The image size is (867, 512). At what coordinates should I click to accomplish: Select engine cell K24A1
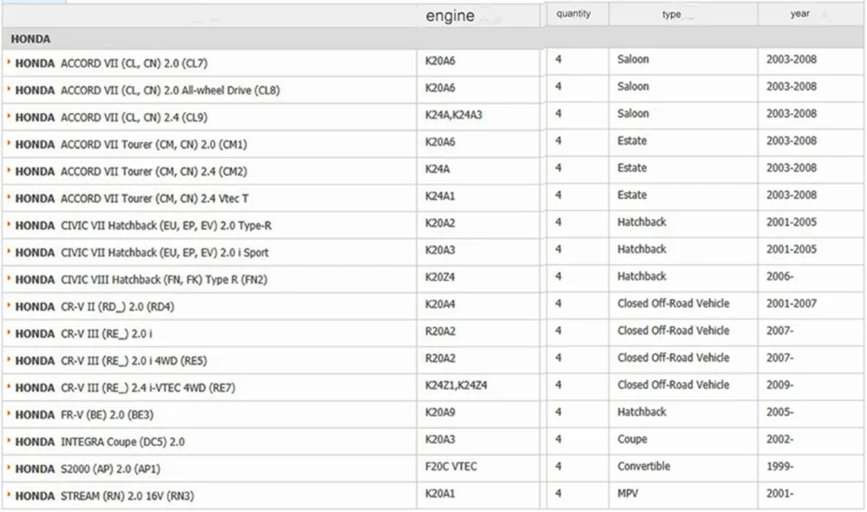pos(440,196)
